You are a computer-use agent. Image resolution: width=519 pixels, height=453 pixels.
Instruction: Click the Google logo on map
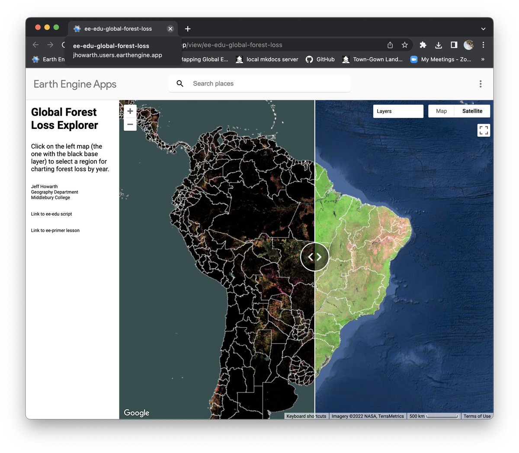point(137,413)
